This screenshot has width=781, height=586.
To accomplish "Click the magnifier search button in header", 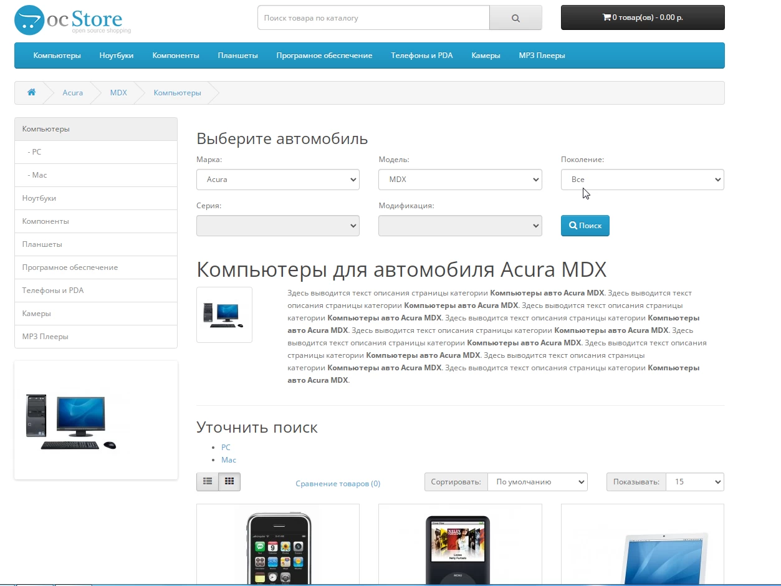I will point(515,18).
